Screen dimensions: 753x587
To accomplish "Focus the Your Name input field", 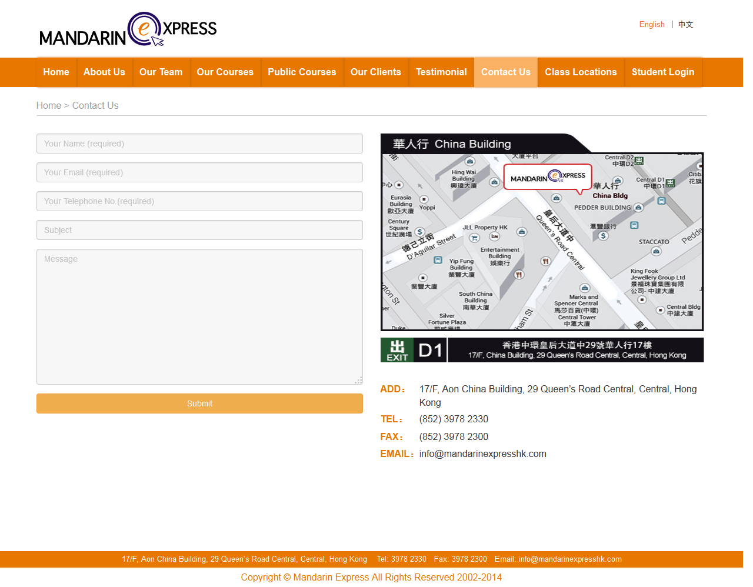I will point(199,144).
